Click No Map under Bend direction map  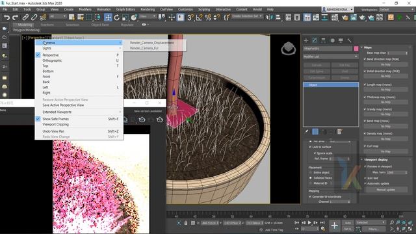pyautogui.click(x=385, y=64)
